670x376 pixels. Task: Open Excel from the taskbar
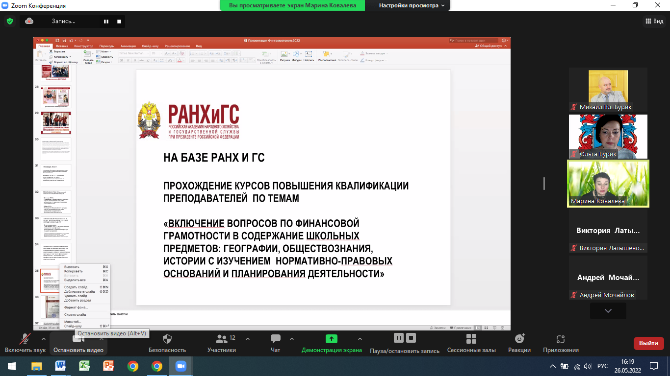point(85,366)
